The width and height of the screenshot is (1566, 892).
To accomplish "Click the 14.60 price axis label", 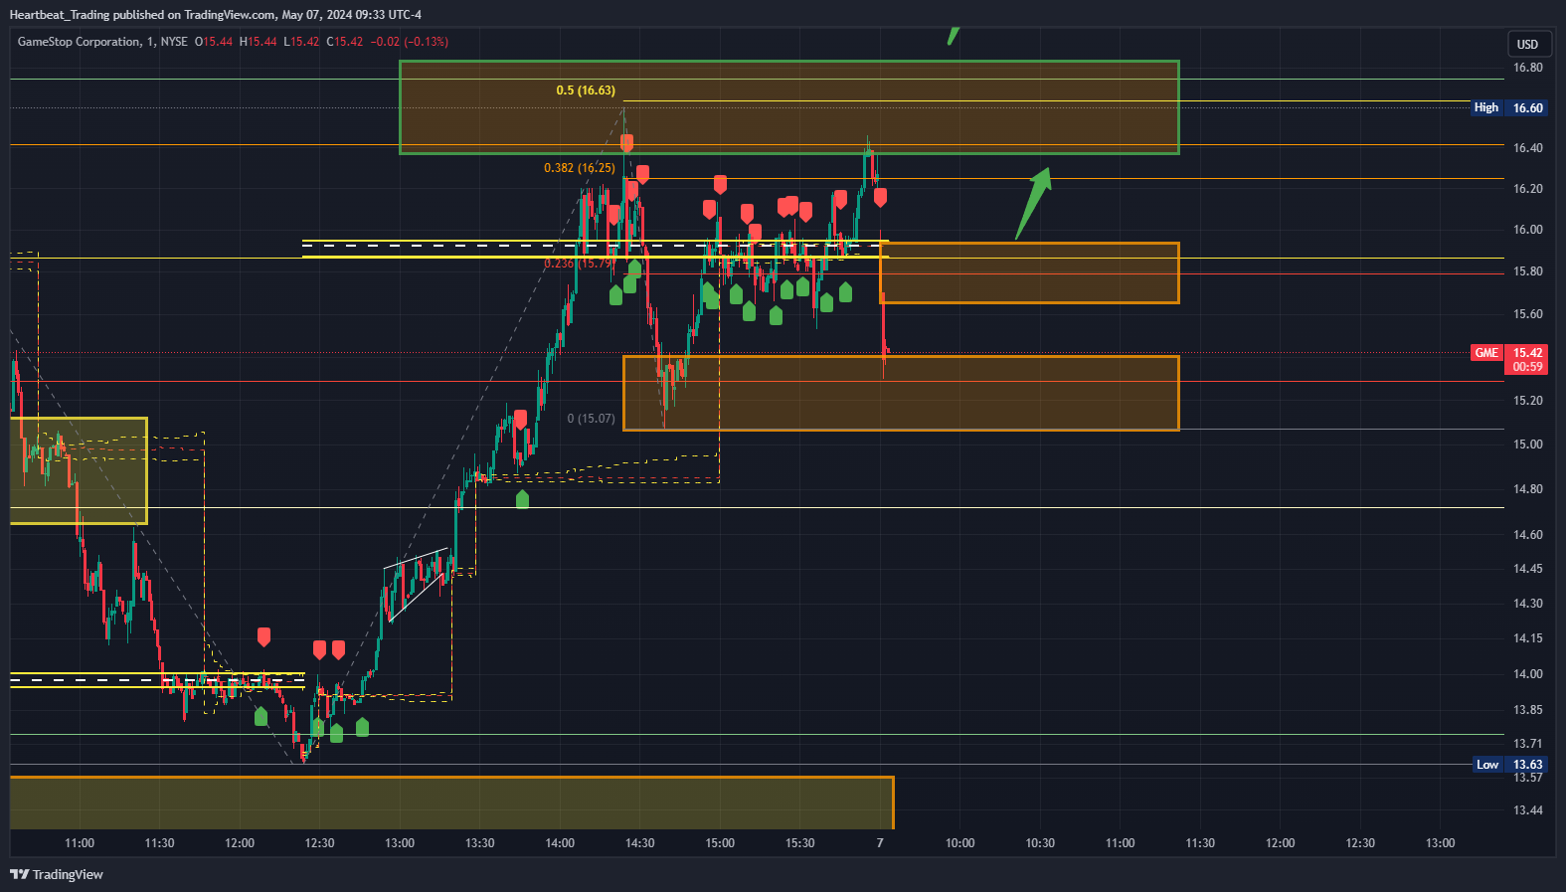I will tap(1528, 535).
